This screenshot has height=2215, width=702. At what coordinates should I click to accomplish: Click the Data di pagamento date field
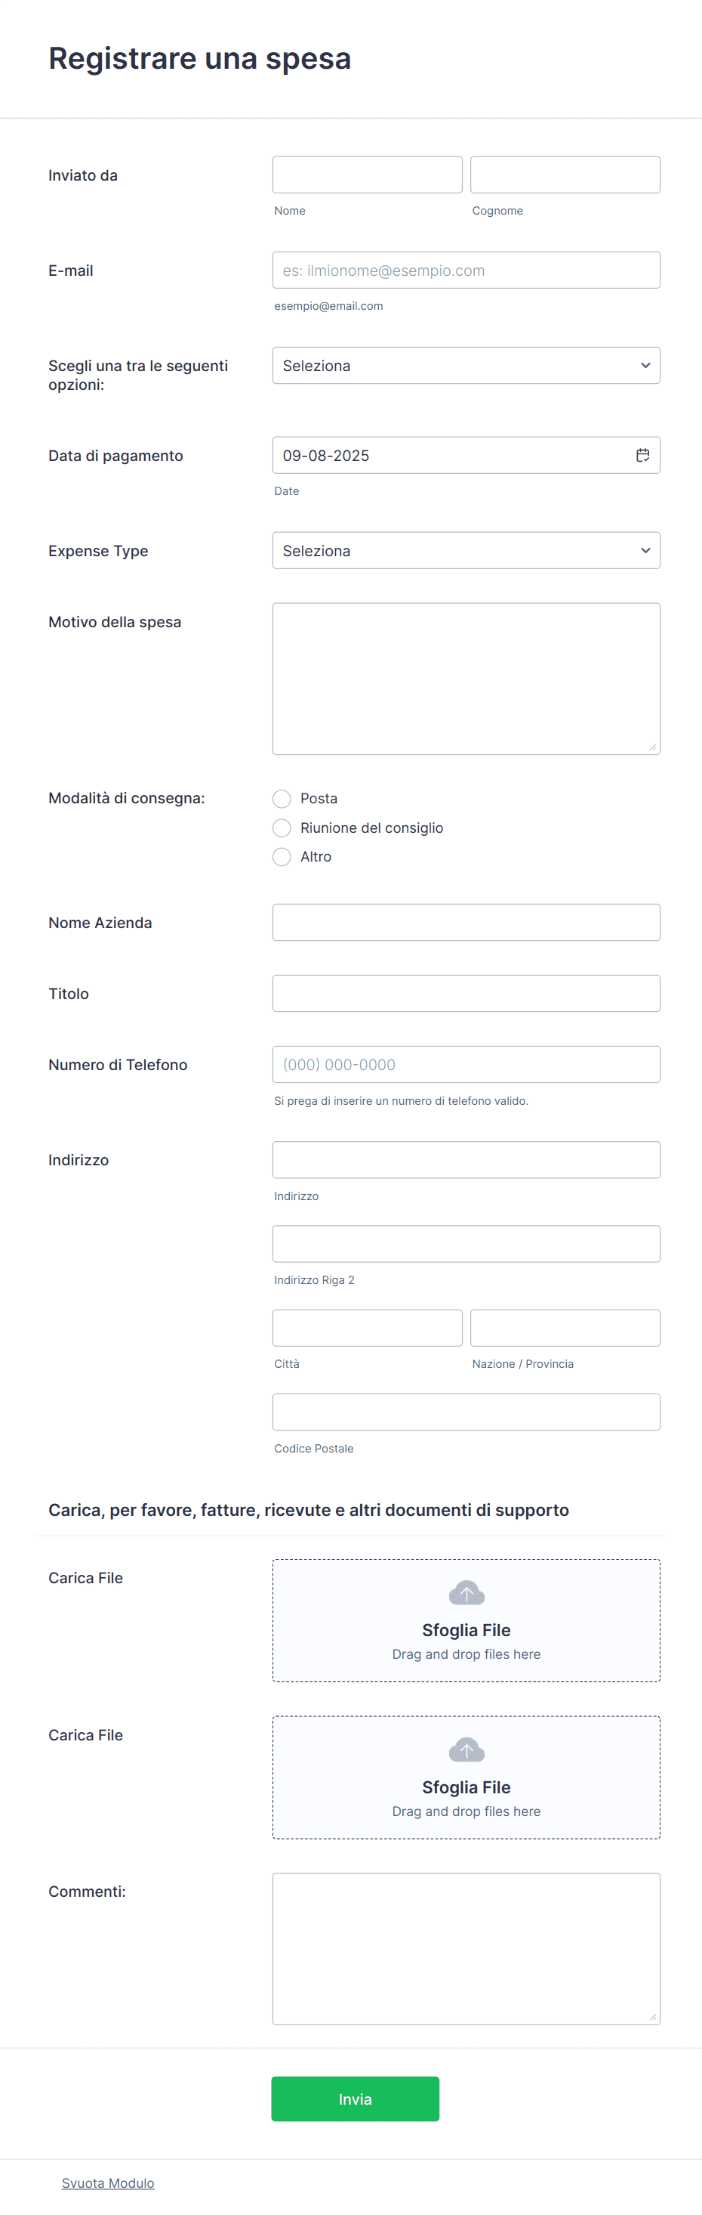click(466, 455)
